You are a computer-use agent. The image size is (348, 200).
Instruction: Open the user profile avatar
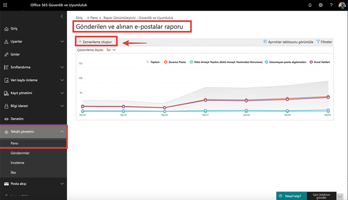[x=342, y=5]
